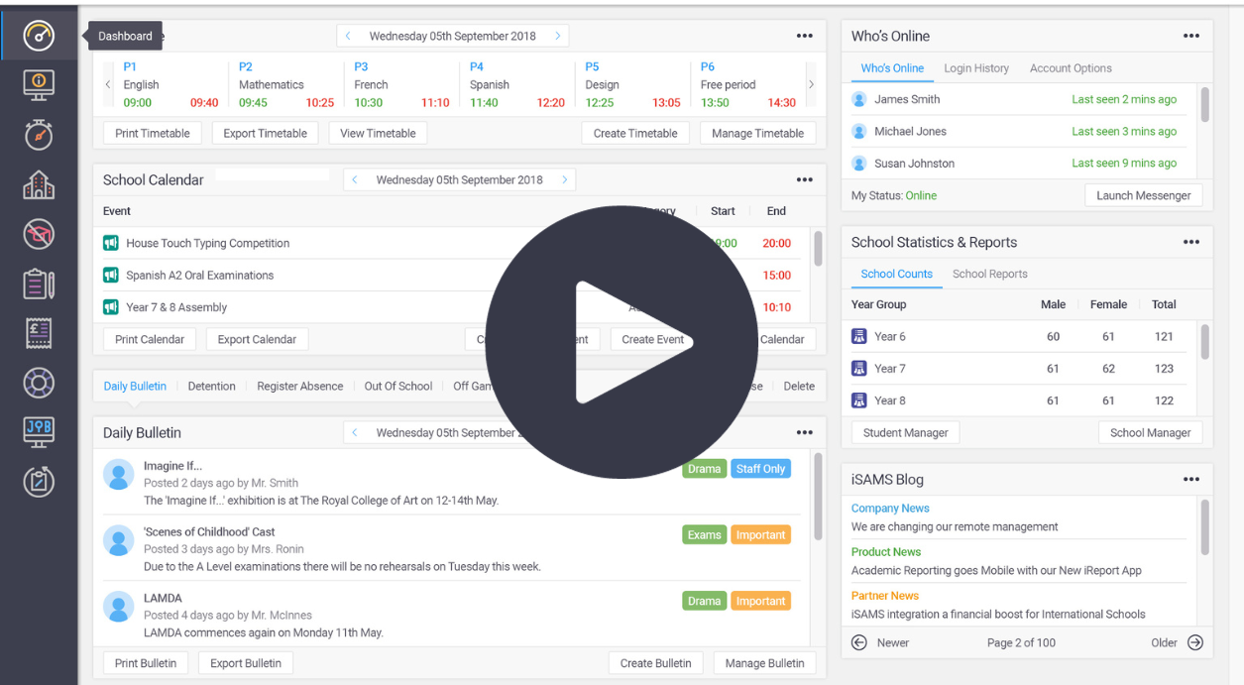
Task: Play the video with center play button
Action: pyautogui.click(x=622, y=342)
